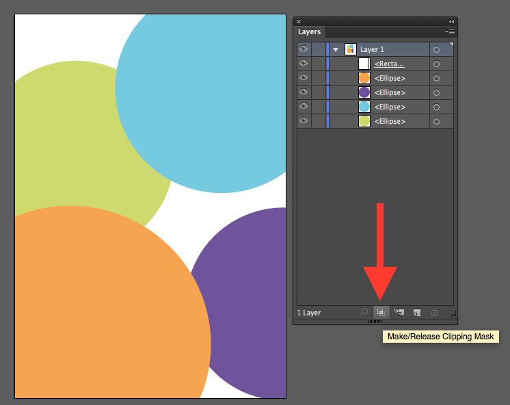Click the "1 Layer" status text

point(309,313)
